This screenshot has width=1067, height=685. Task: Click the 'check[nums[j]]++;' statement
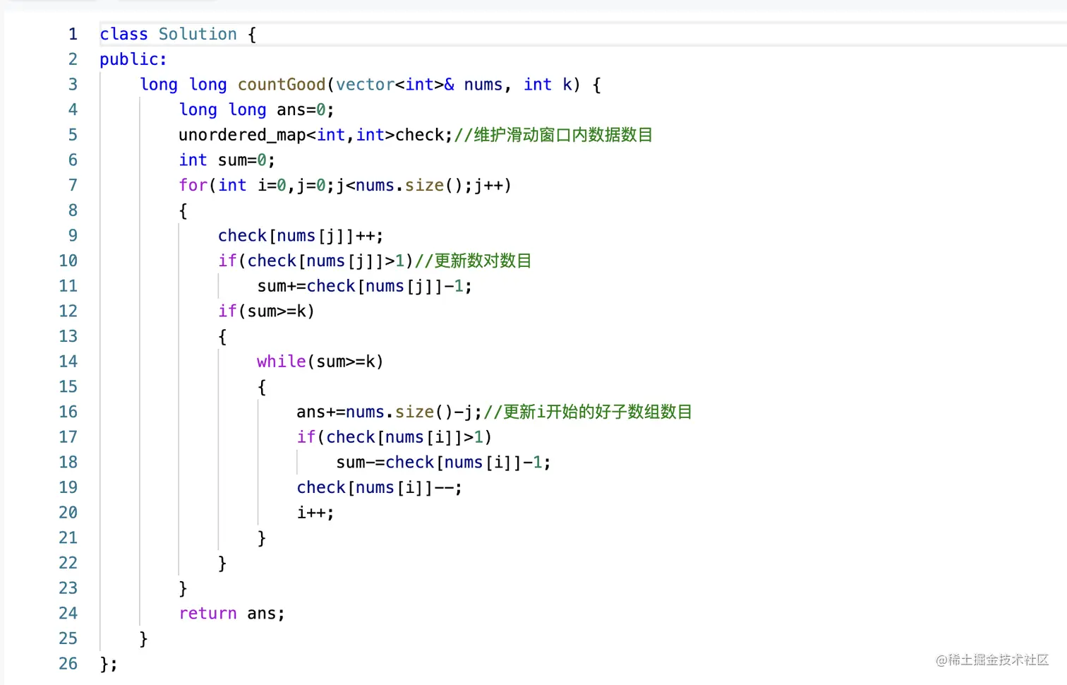pos(301,236)
